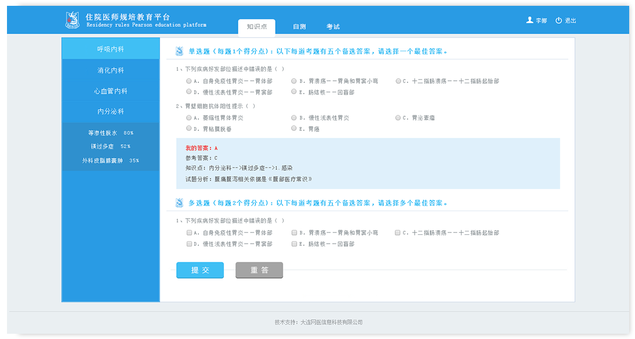The image size is (635, 339).
Task: Open 消化内科 in the sidebar
Action: (x=110, y=70)
